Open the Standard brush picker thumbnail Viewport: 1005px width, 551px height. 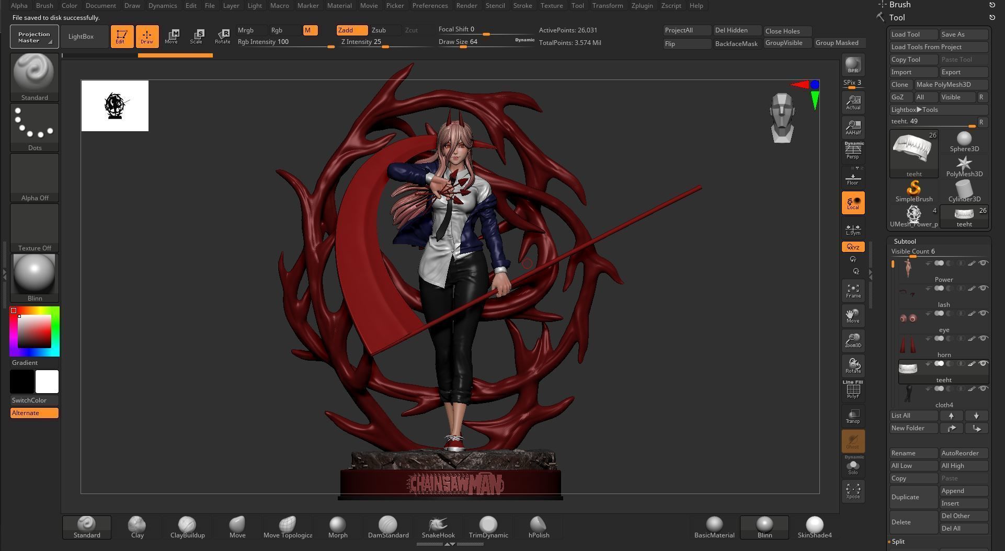(35, 77)
